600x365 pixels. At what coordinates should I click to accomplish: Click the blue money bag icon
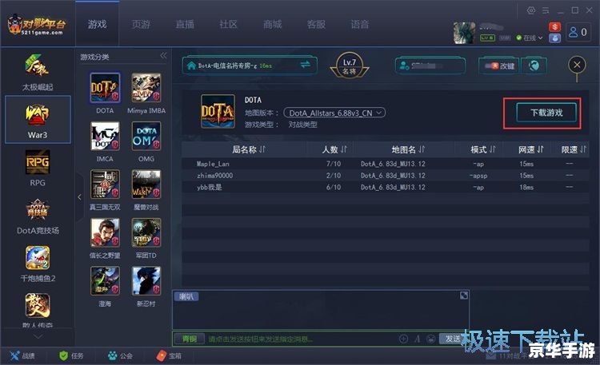[x=555, y=38]
